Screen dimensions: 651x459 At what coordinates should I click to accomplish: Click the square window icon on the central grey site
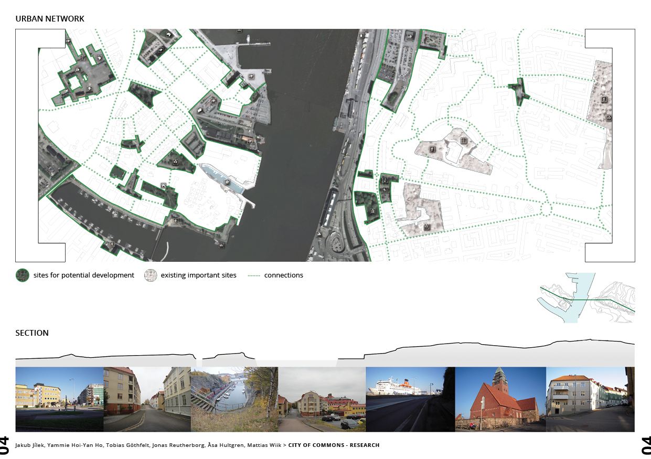point(464,141)
